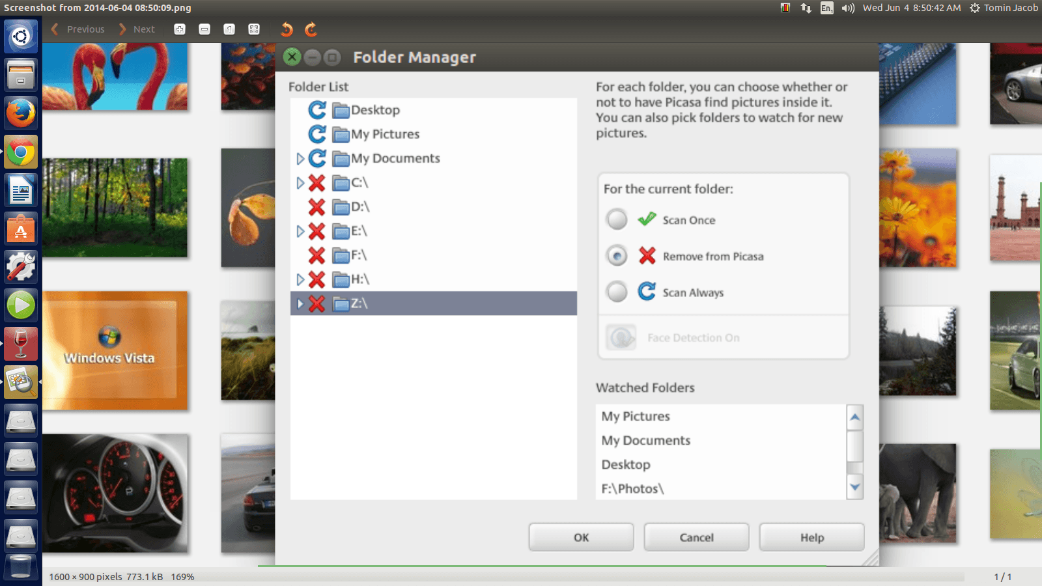Expand the My Documents folder

point(300,159)
